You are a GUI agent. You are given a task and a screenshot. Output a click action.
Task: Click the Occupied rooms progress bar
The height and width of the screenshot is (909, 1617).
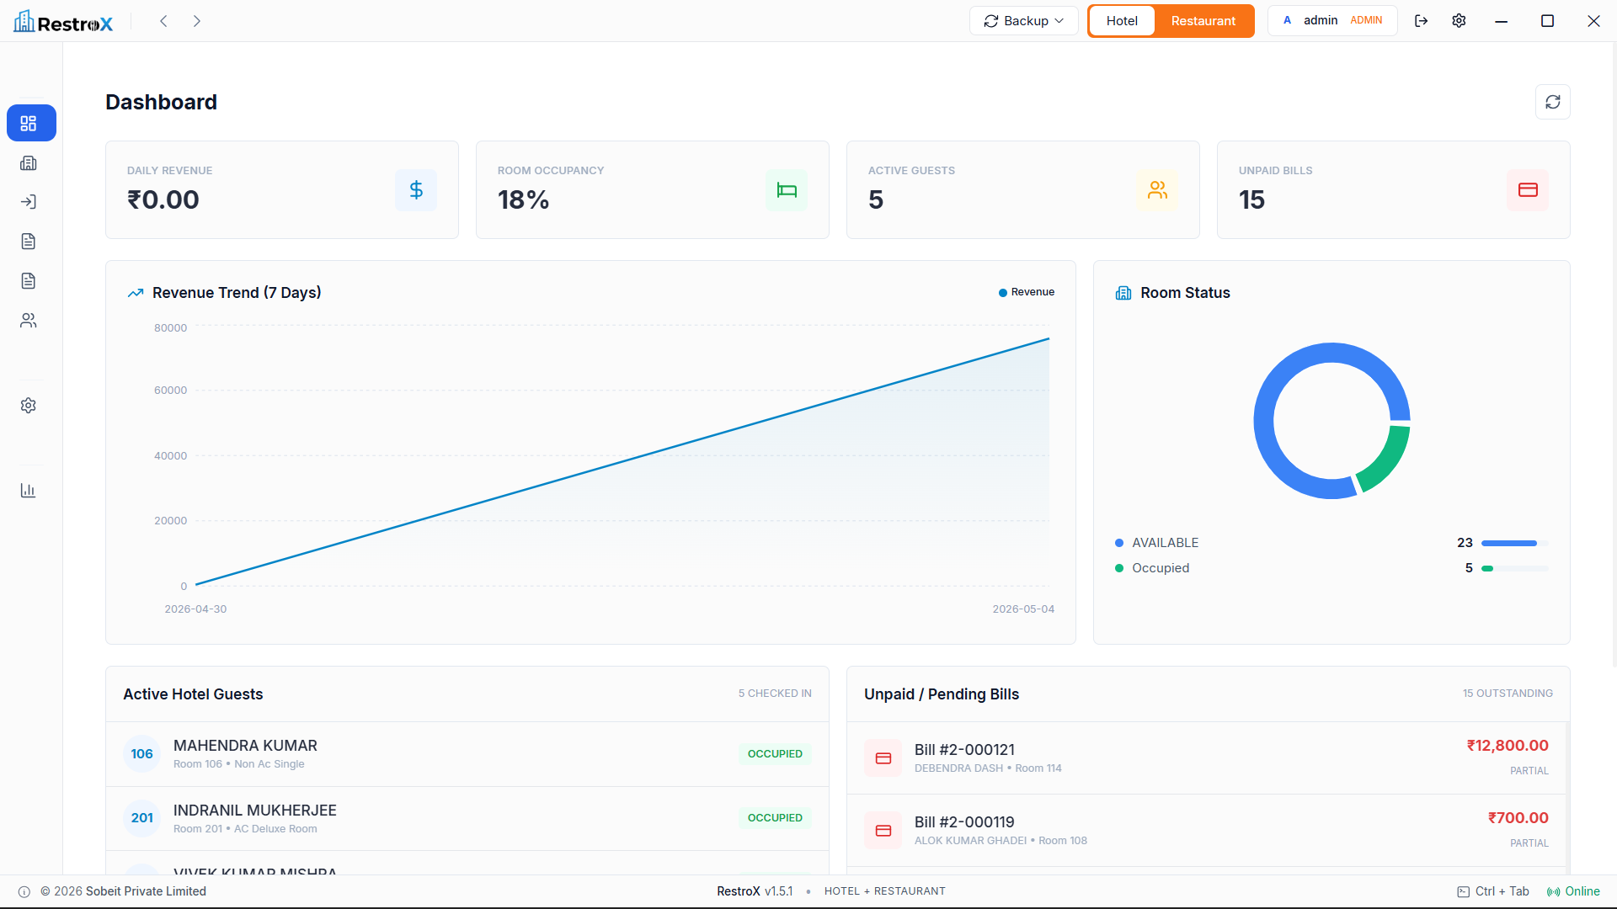(1514, 569)
